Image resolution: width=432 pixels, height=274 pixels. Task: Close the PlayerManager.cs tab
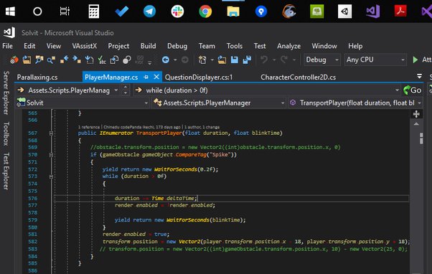tap(156, 77)
